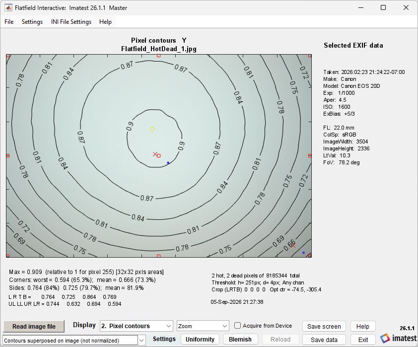
Task: Click the red square in top-left plot corner
Action: (x=8, y=56)
